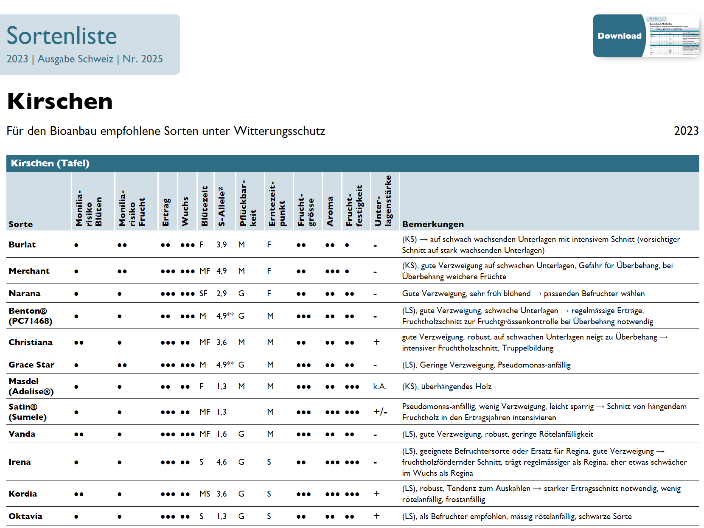Select the 'Benton® (PC71468)' variety name

(31, 316)
